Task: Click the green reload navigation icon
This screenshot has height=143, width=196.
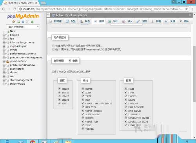Action: 32,22
